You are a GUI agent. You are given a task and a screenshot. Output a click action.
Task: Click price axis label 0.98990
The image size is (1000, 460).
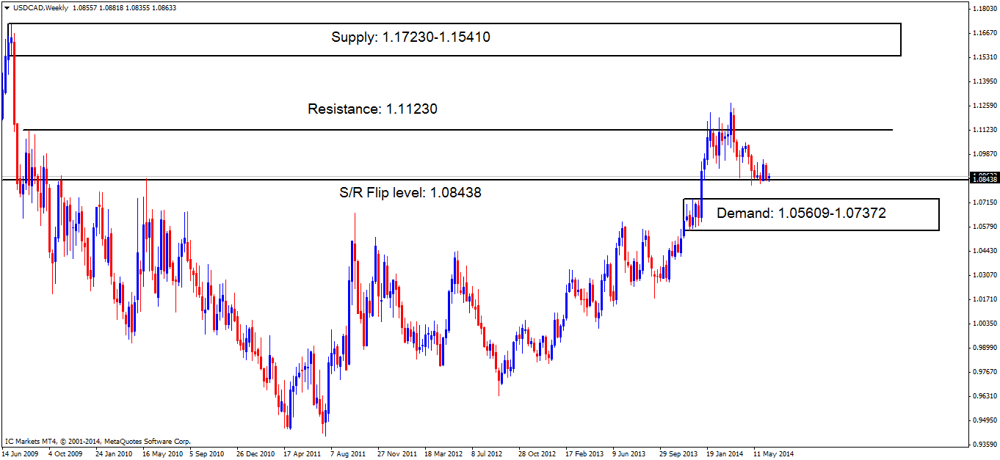pos(984,347)
